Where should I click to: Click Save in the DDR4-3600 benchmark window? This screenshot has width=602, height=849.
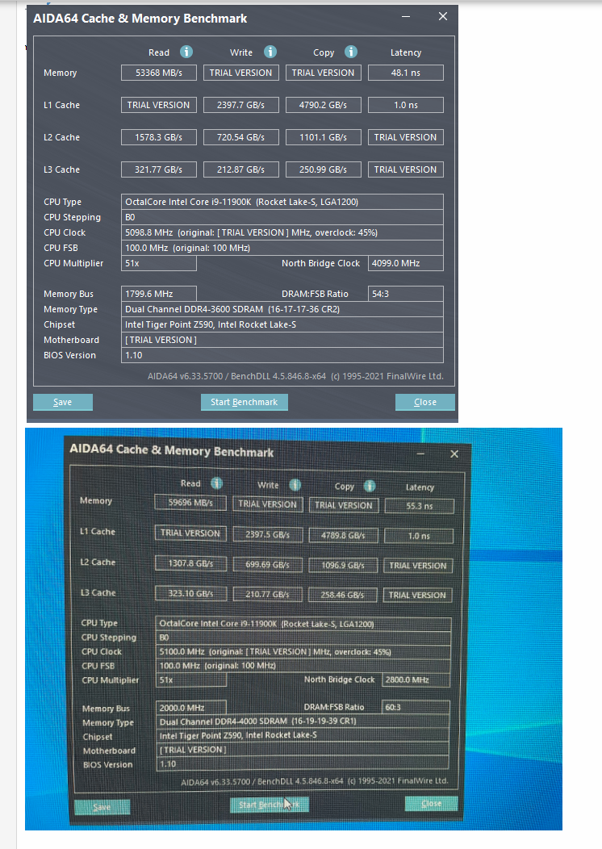point(63,402)
